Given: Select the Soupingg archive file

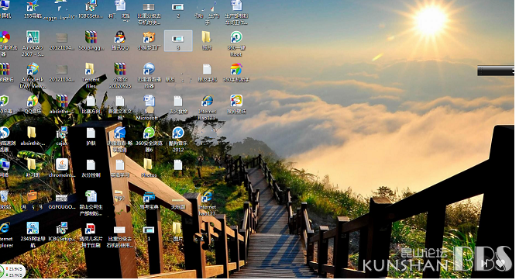Looking at the screenshot, I should pyautogui.click(x=91, y=40).
